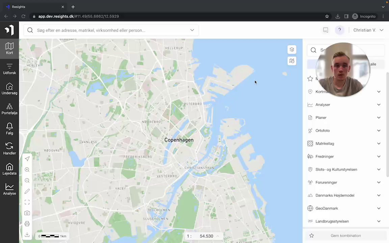Open the messages icon in header

click(326, 30)
